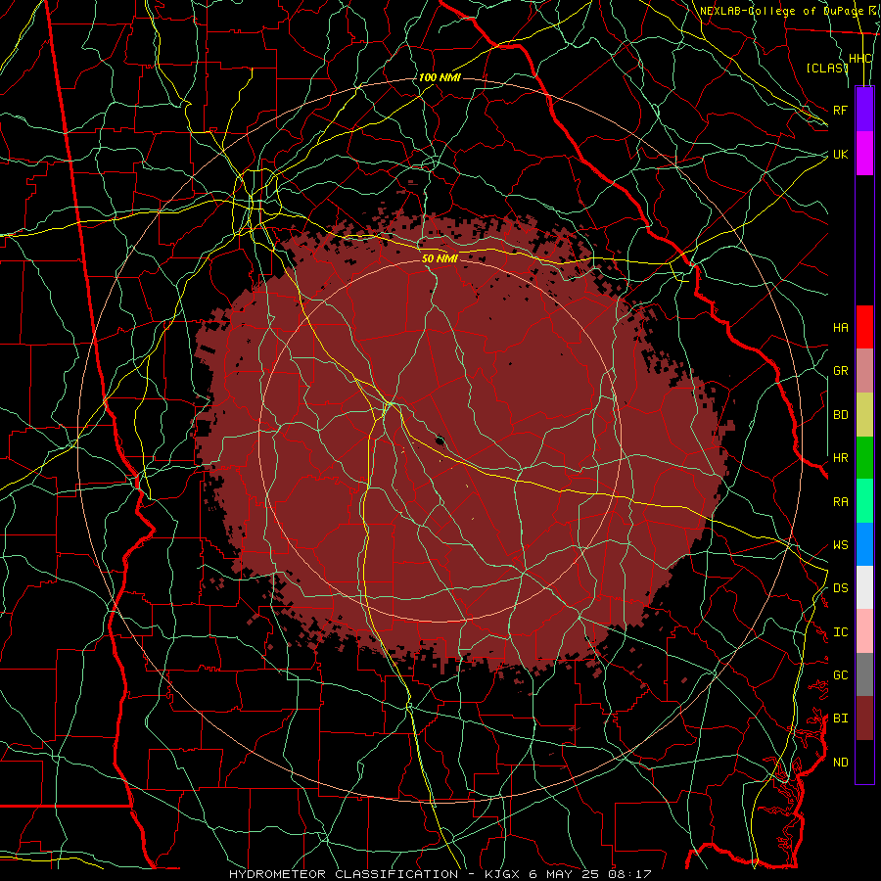Image resolution: width=881 pixels, height=881 pixels.
Task: Click the maroon BI legend swatch
Action: tap(864, 719)
